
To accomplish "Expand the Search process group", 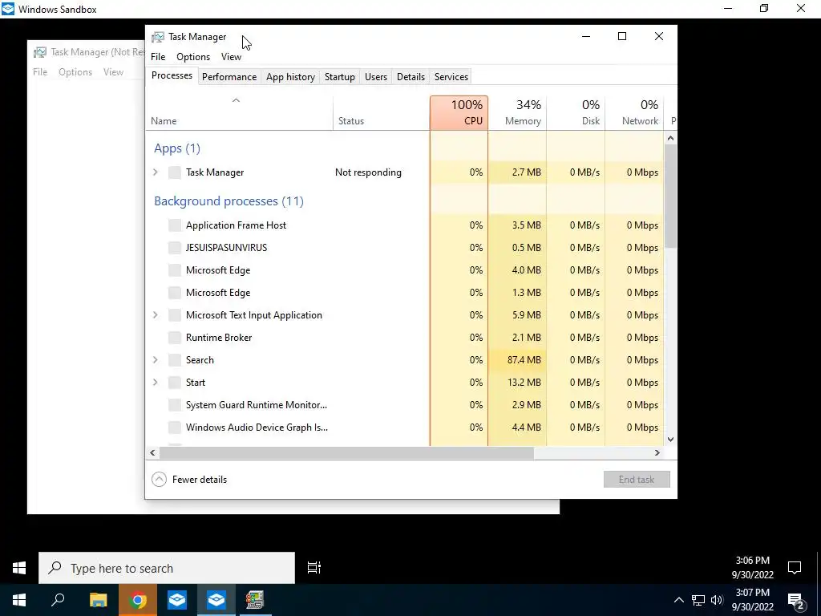I will [156, 360].
